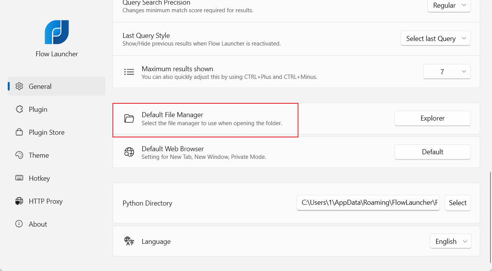Image resolution: width=492 pixels, height=271 pixels.
Task: Click the HTTP Proxy globe icon
Action: click(x=19, y=201)
